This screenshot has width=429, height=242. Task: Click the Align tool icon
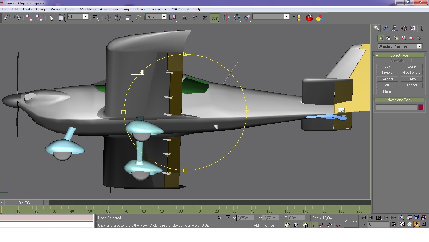[x=247, y=18]
